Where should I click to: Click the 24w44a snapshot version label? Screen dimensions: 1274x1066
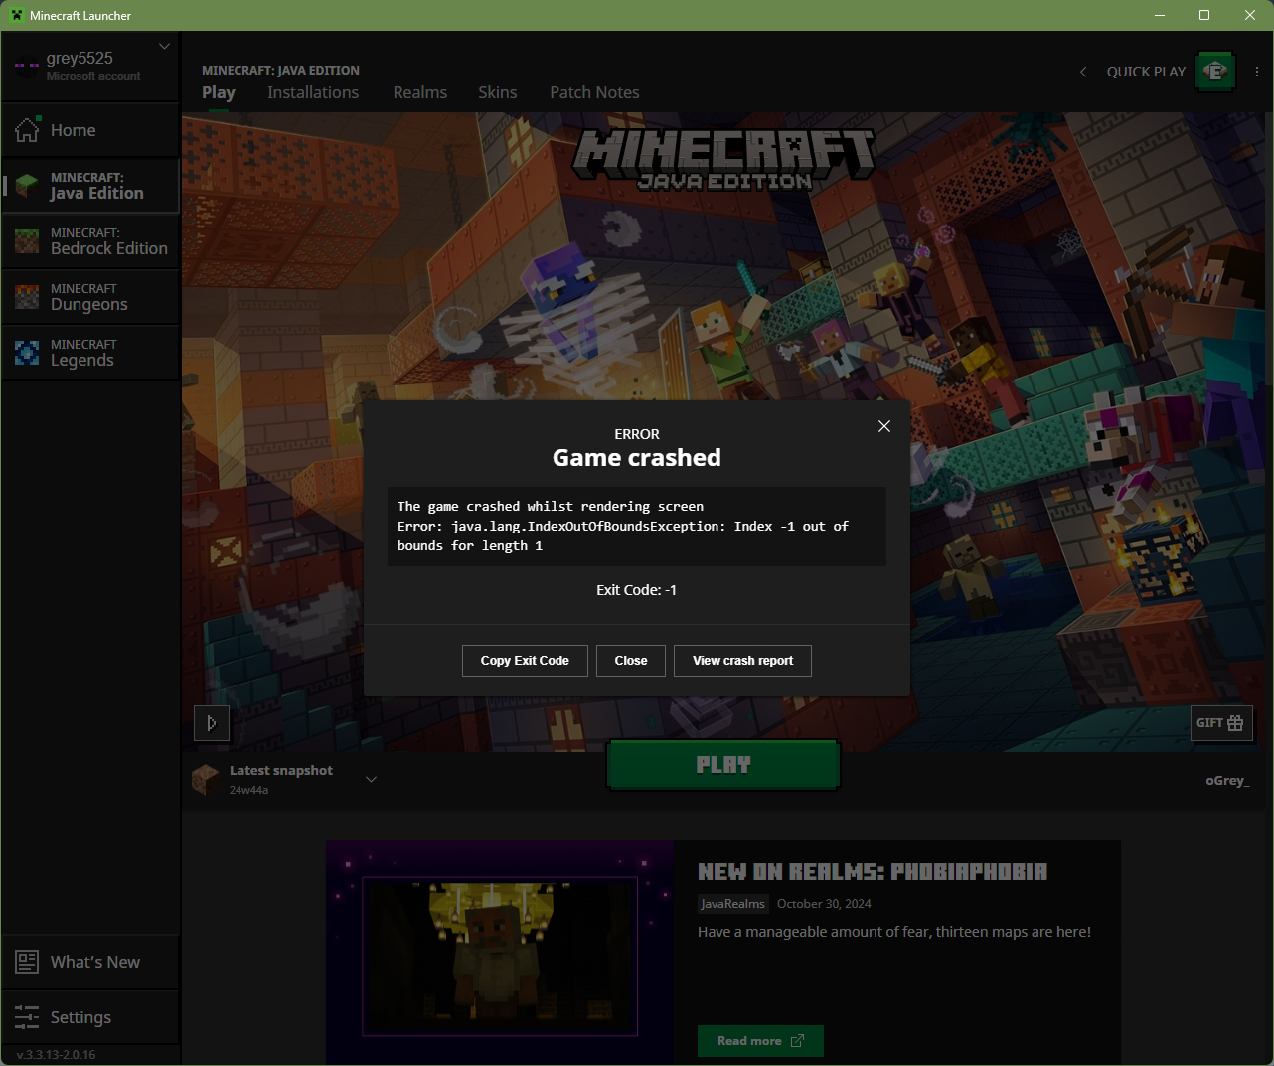(249, 790)
